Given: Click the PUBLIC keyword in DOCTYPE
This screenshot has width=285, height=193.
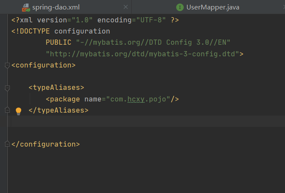Looking at the screenshot, I should 59,43.
